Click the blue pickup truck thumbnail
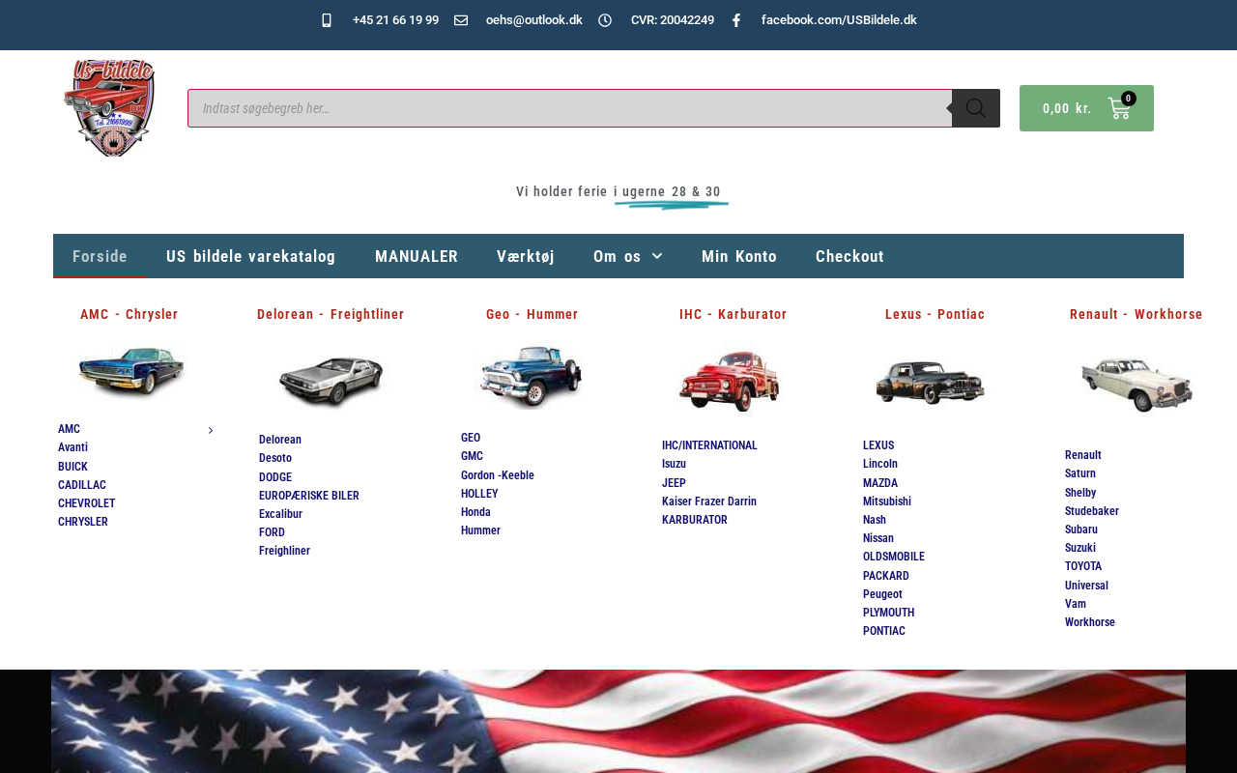 tap(532, 376)
